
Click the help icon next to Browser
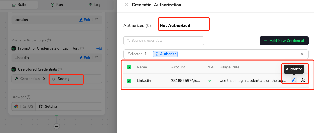click(29, 97)
